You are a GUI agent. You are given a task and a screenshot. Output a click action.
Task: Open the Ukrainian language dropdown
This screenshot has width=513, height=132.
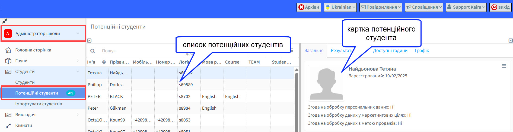coord(340,7)
